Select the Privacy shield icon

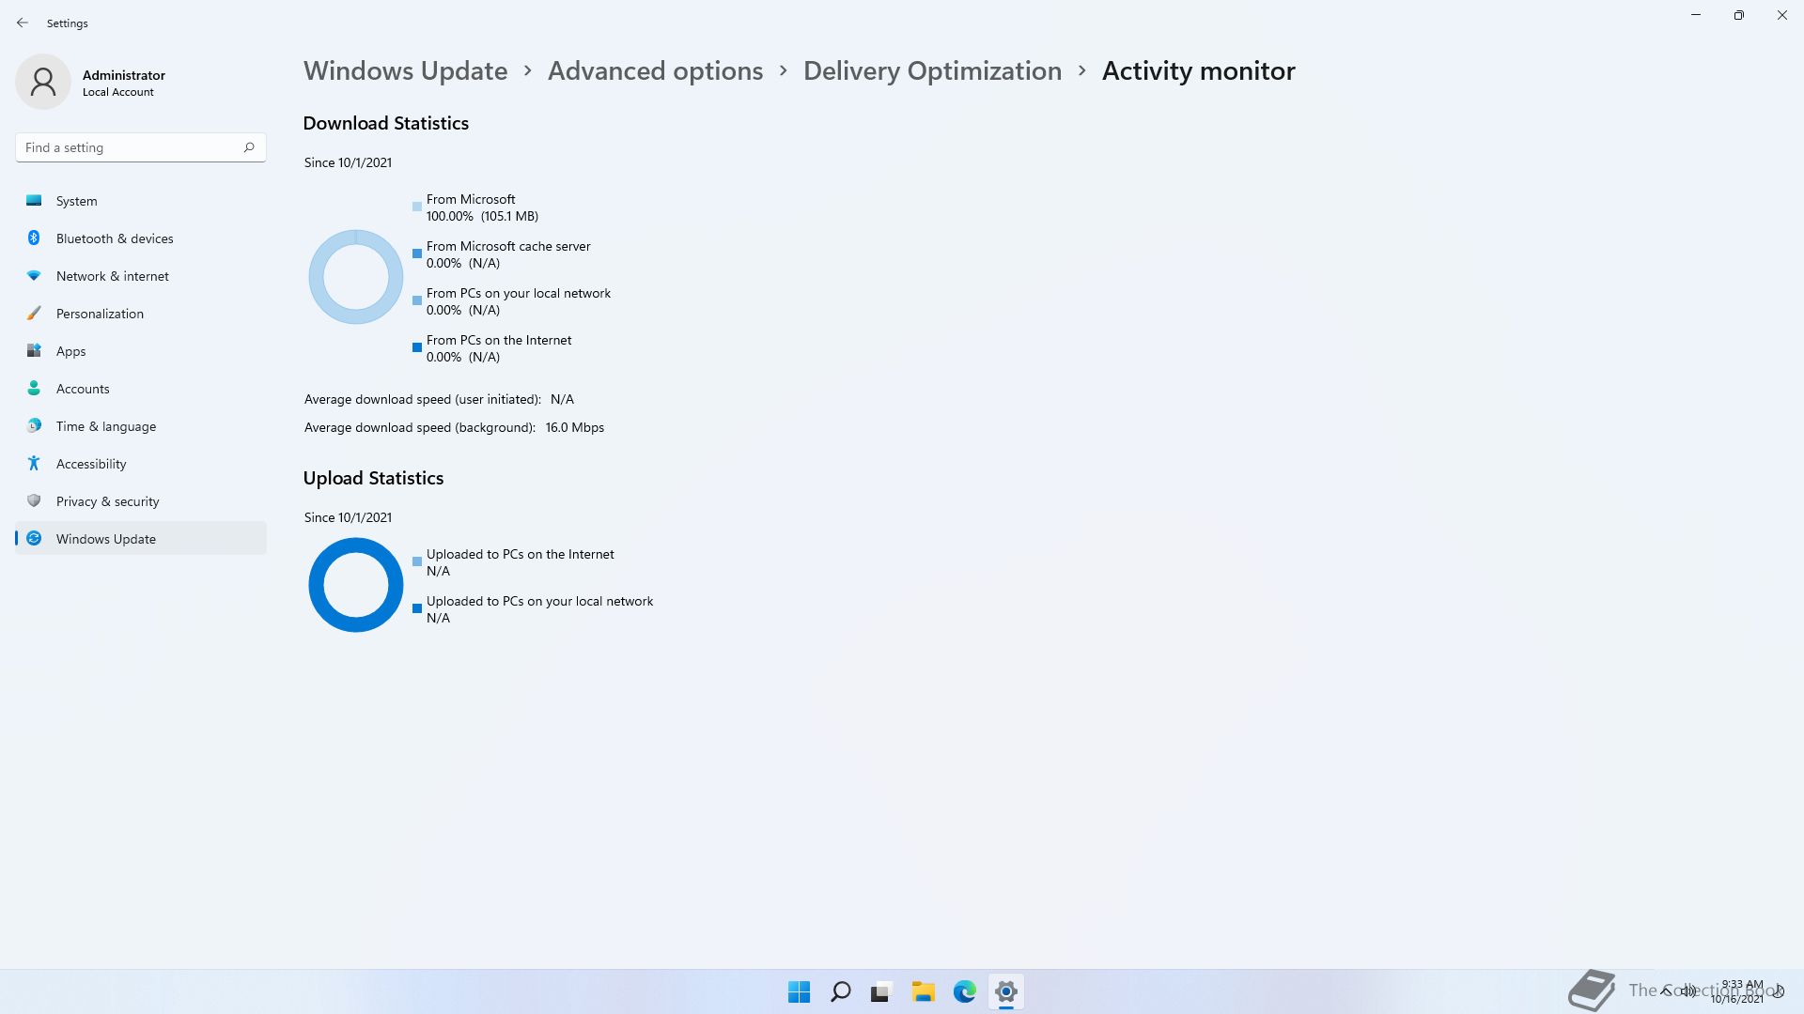[x=34, y=500]
